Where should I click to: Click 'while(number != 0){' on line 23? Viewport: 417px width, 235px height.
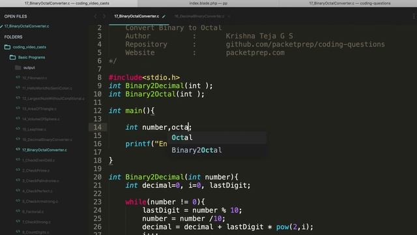click(x=165, y=202)
